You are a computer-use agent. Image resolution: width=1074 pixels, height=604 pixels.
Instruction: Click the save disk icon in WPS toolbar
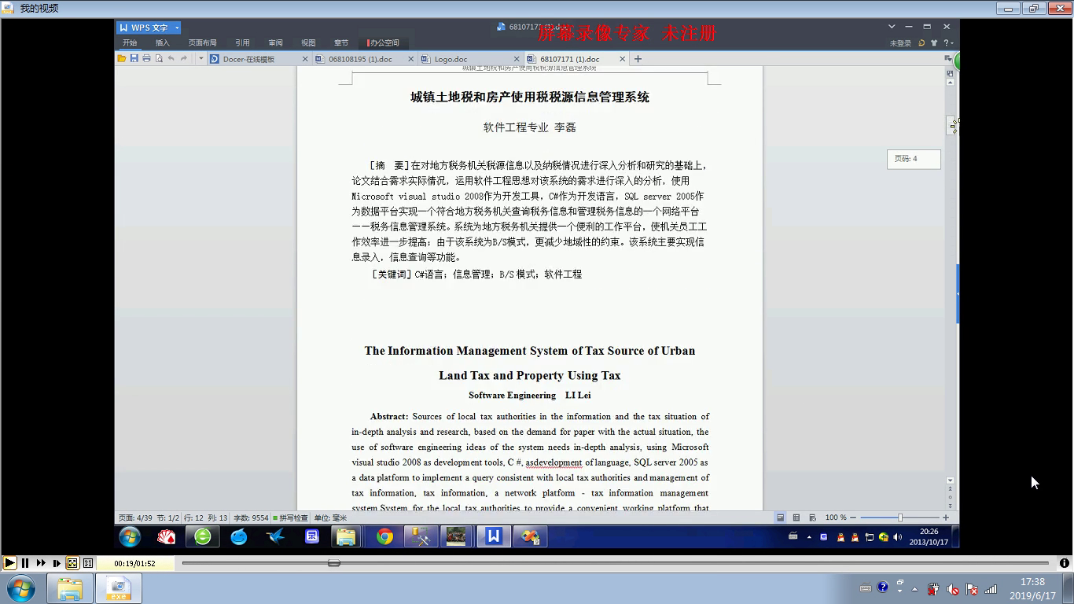click(134, 59)
